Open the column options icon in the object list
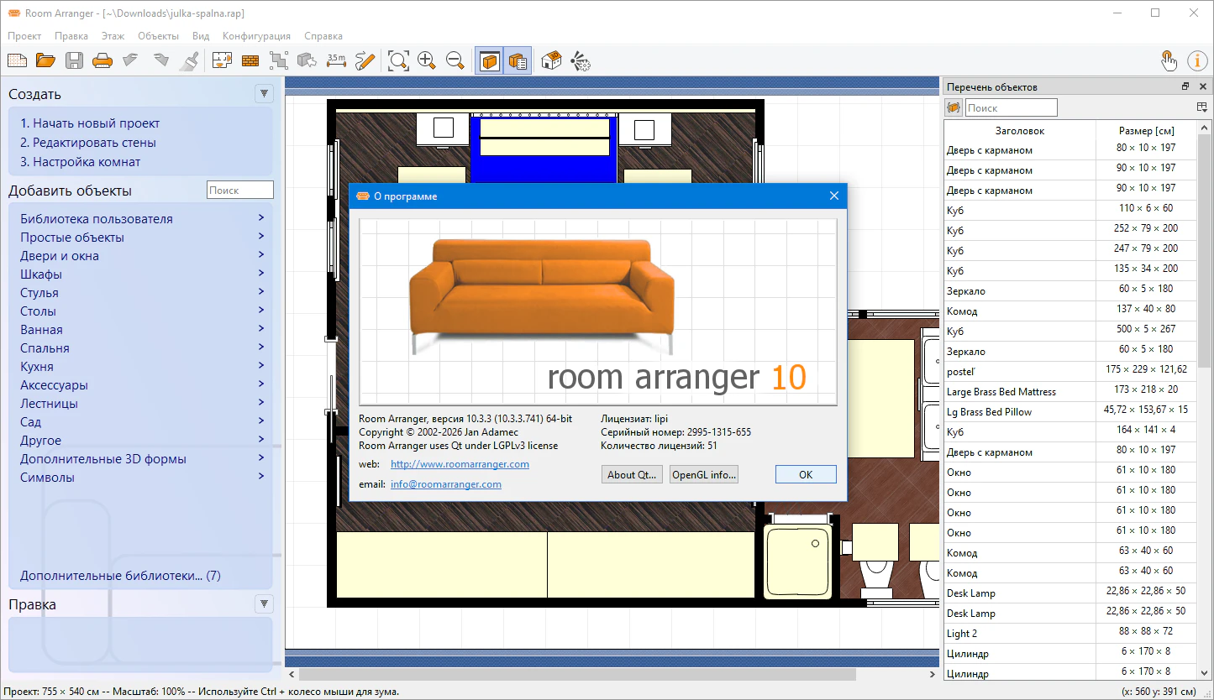Screen dimensions: 1214x700 (x=1202, y=107)
